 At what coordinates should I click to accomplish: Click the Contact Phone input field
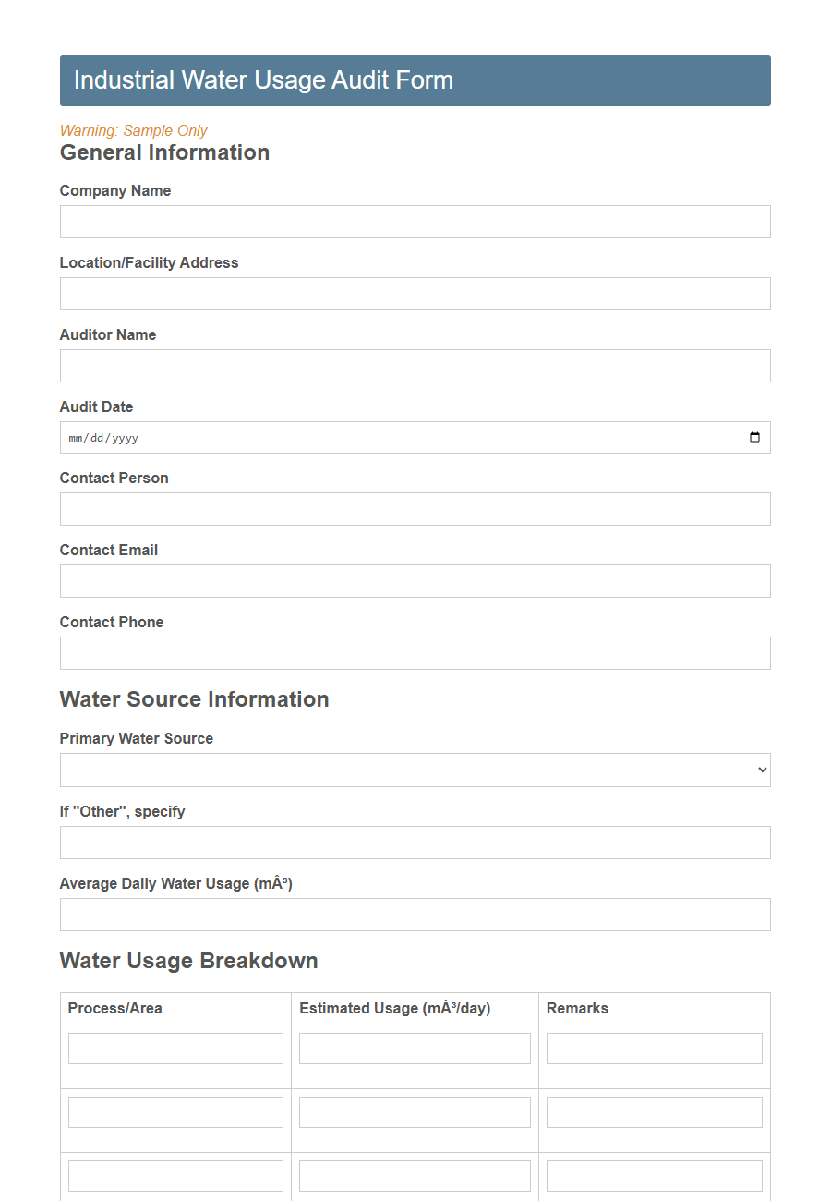415,653
